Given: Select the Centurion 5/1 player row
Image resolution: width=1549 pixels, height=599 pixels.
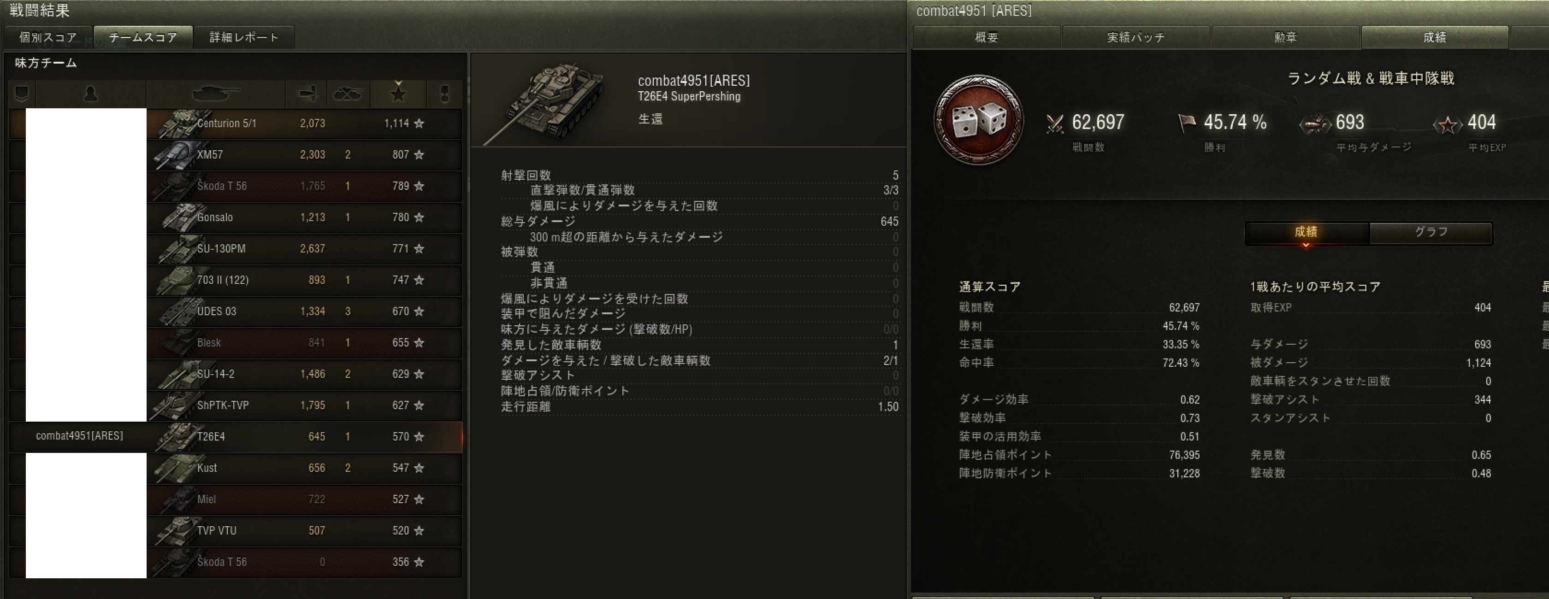Looking at the screenshot, I should point(236,123).
